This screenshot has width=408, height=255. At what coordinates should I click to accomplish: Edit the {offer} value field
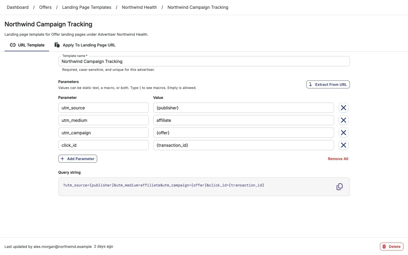point(244,133)
